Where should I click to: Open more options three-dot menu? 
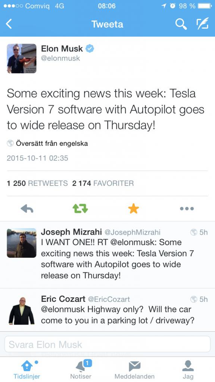(187, 209)
